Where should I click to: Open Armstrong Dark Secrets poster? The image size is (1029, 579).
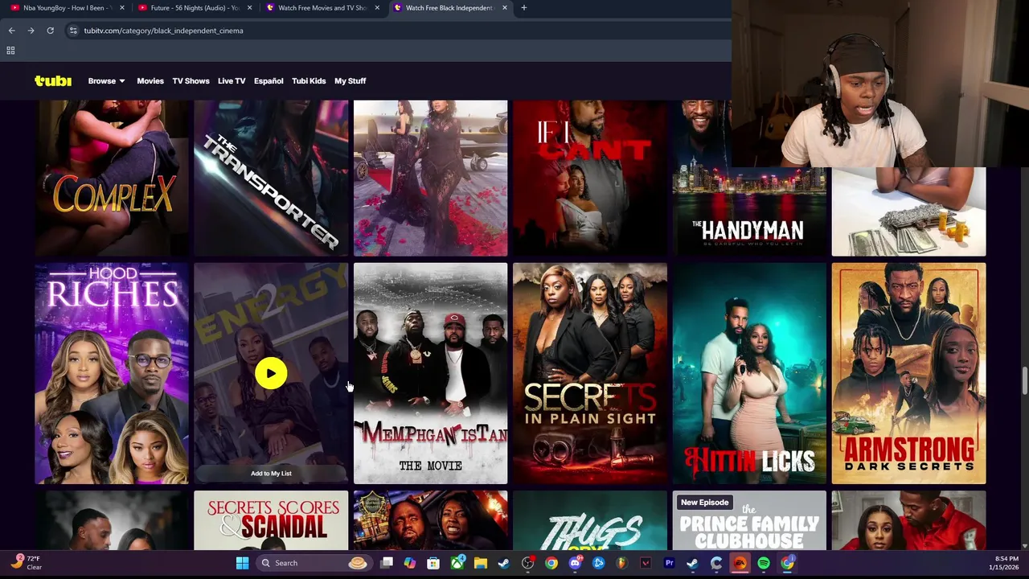pos(908,373)
